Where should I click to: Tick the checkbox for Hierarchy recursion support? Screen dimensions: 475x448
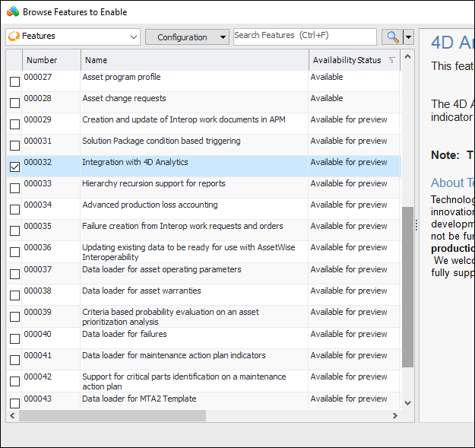(14, 188)
